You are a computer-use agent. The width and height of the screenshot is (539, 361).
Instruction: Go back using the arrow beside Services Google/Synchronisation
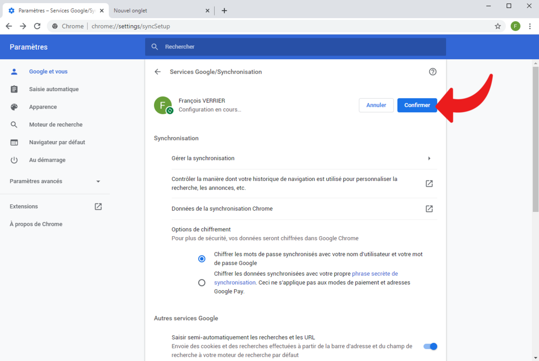(x=157, y=72)
